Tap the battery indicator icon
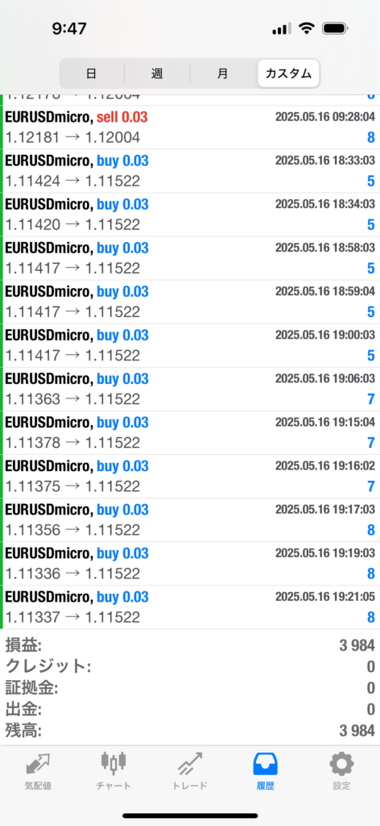This screenshot has height=826, width=380. point(337,28)
